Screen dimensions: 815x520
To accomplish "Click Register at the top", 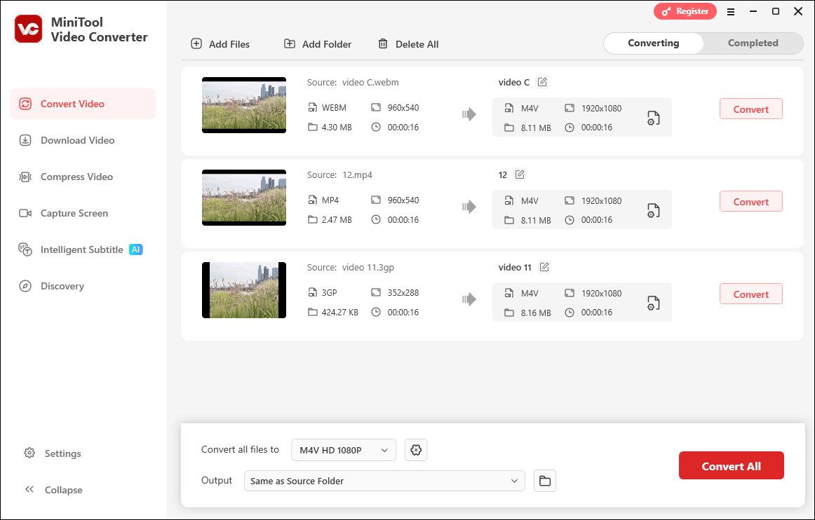I will (x=685, y=11).
